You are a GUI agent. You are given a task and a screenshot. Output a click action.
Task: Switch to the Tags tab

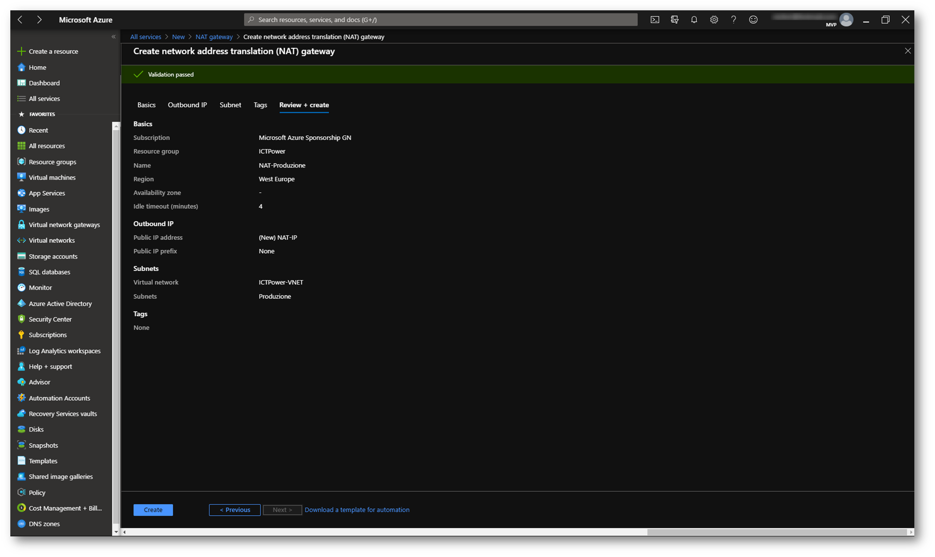pos(260,105)
